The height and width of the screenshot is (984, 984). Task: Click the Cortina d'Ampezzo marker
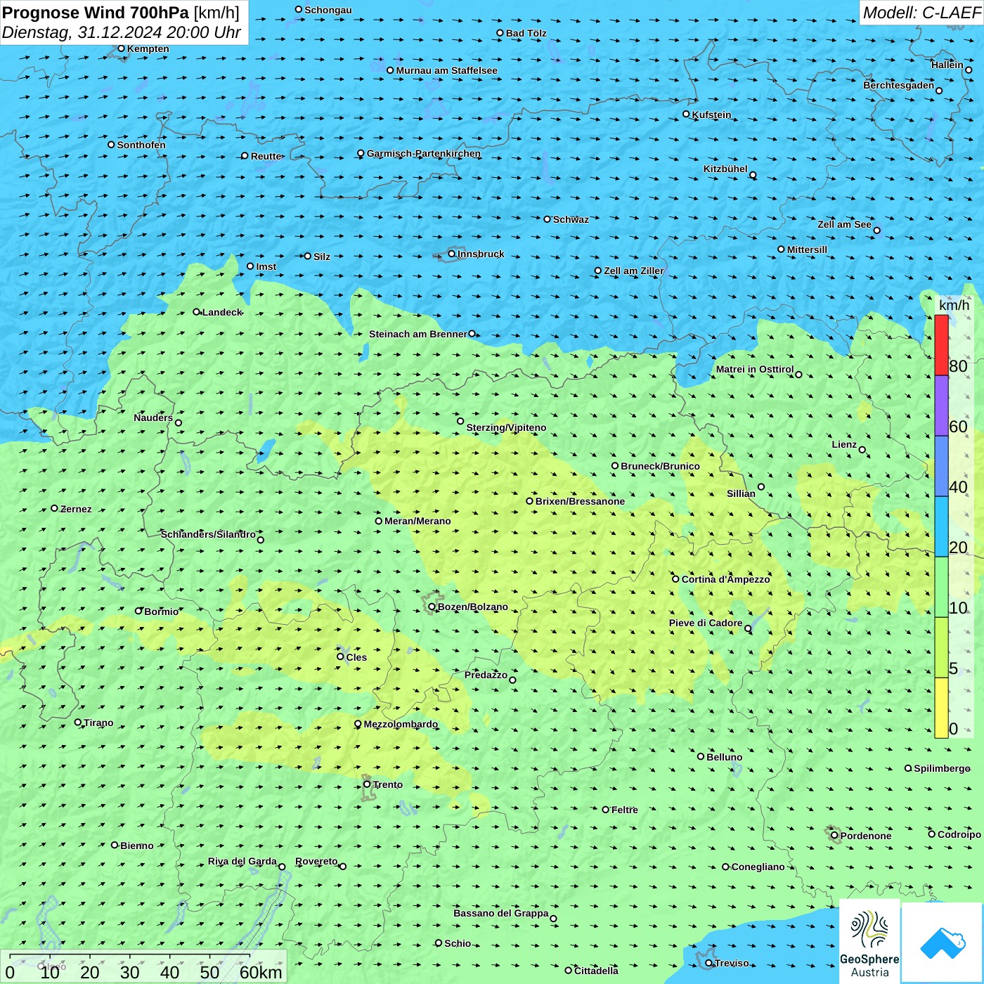pos(676,579)
